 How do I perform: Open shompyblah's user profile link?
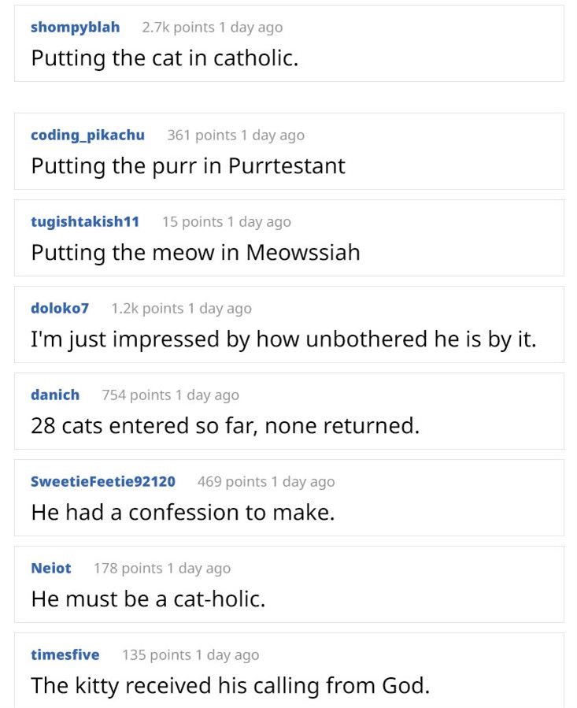click(x=76, y=28)
